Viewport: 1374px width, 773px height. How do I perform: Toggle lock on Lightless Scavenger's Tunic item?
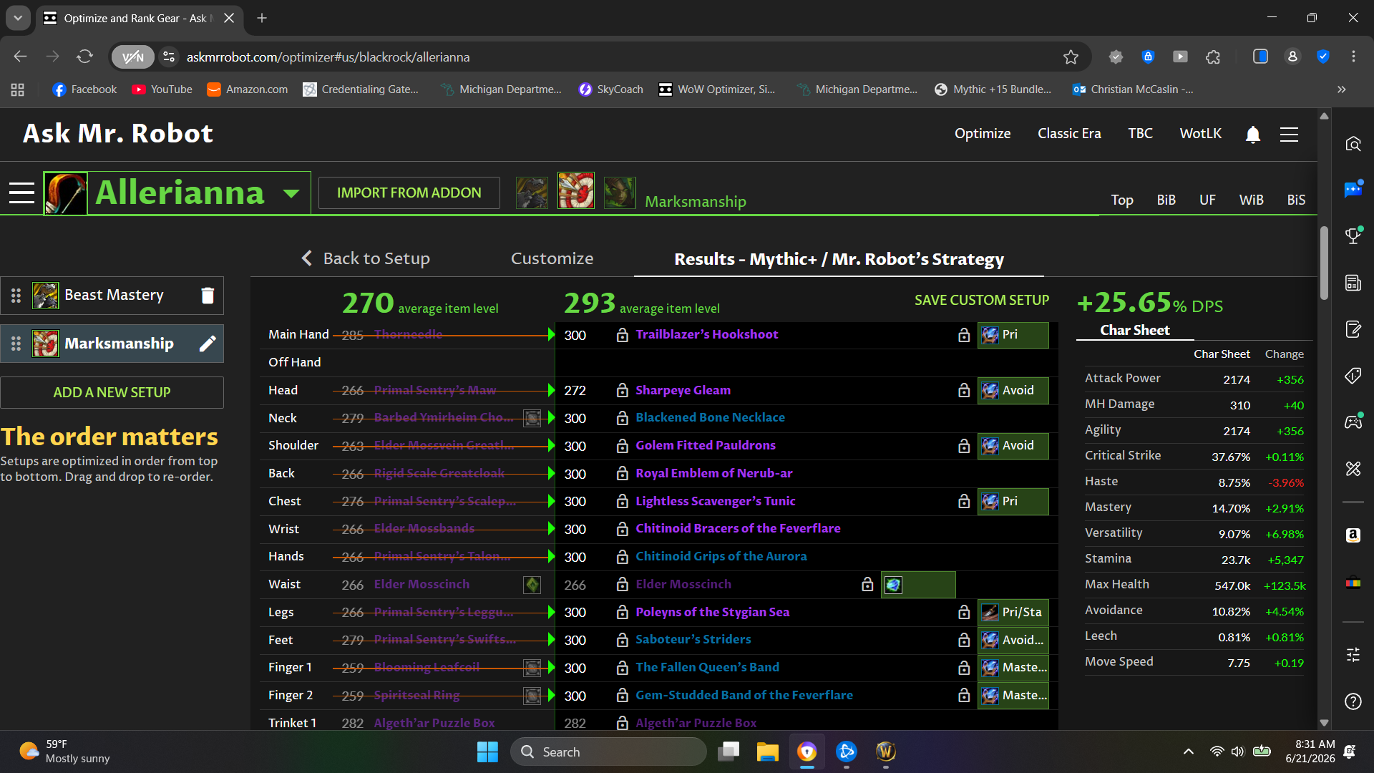point(622,502)
